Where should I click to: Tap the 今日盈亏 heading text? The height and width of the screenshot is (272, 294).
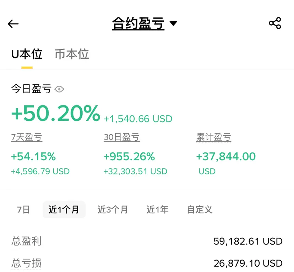tap(31, 89)
